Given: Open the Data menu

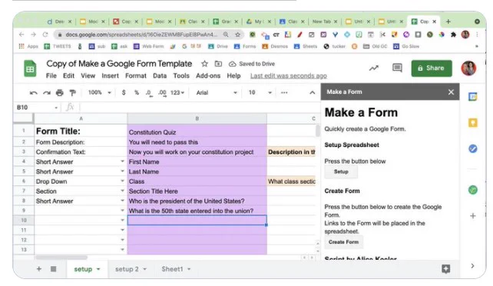Looking at the screenshot, I should [x=160, y=76].
